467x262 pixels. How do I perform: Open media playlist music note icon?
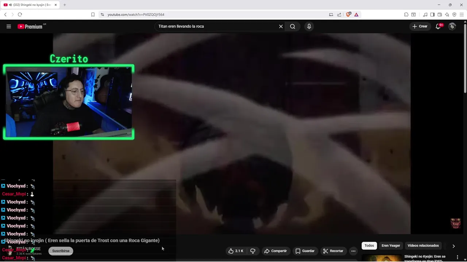[425, 15]
